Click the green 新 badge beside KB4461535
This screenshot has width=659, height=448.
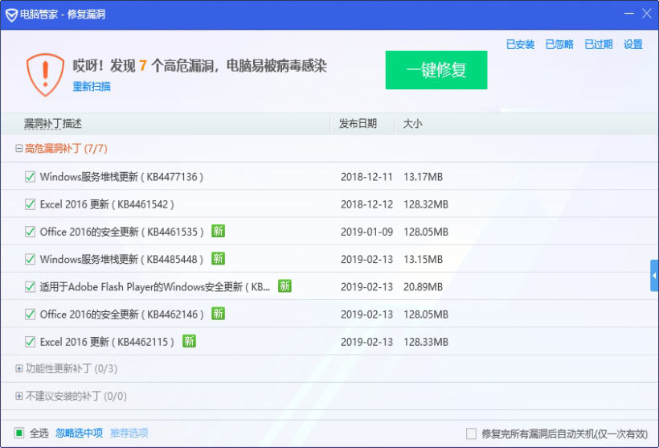(x=218, y=232)
